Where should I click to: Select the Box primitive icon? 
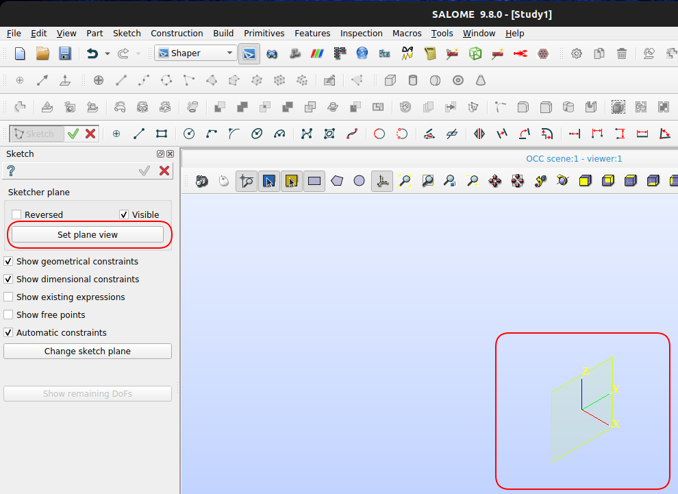click(x=390, y=80)
